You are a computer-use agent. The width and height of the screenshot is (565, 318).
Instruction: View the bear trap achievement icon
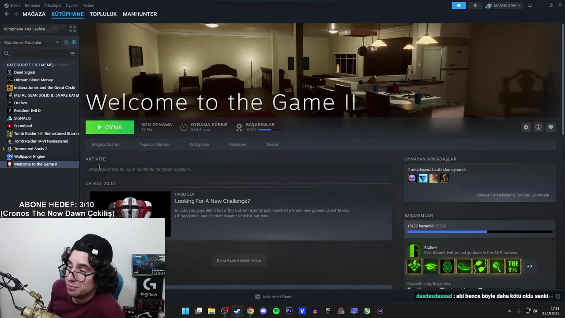463,266
